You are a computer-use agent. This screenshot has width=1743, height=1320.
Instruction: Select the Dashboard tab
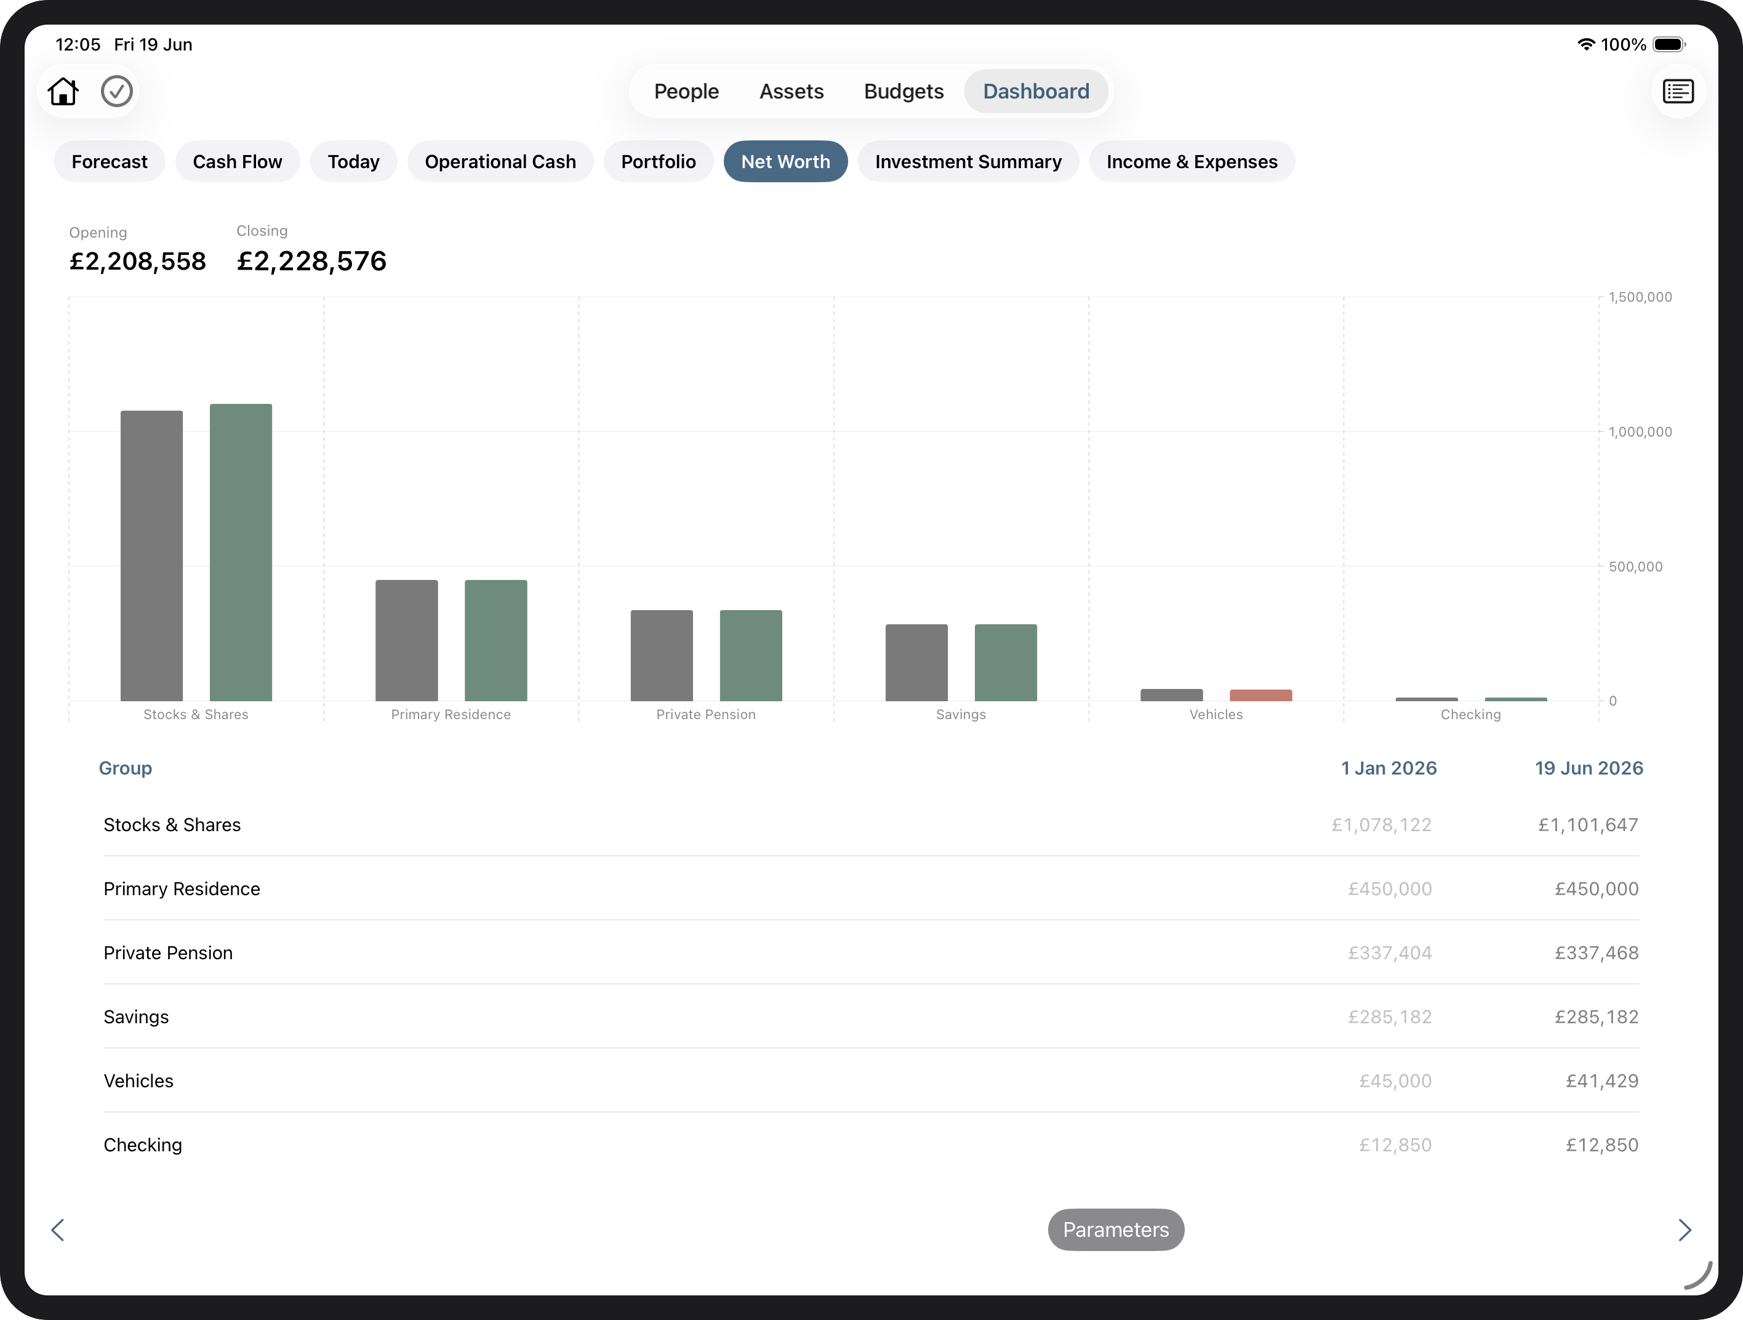1036,91
